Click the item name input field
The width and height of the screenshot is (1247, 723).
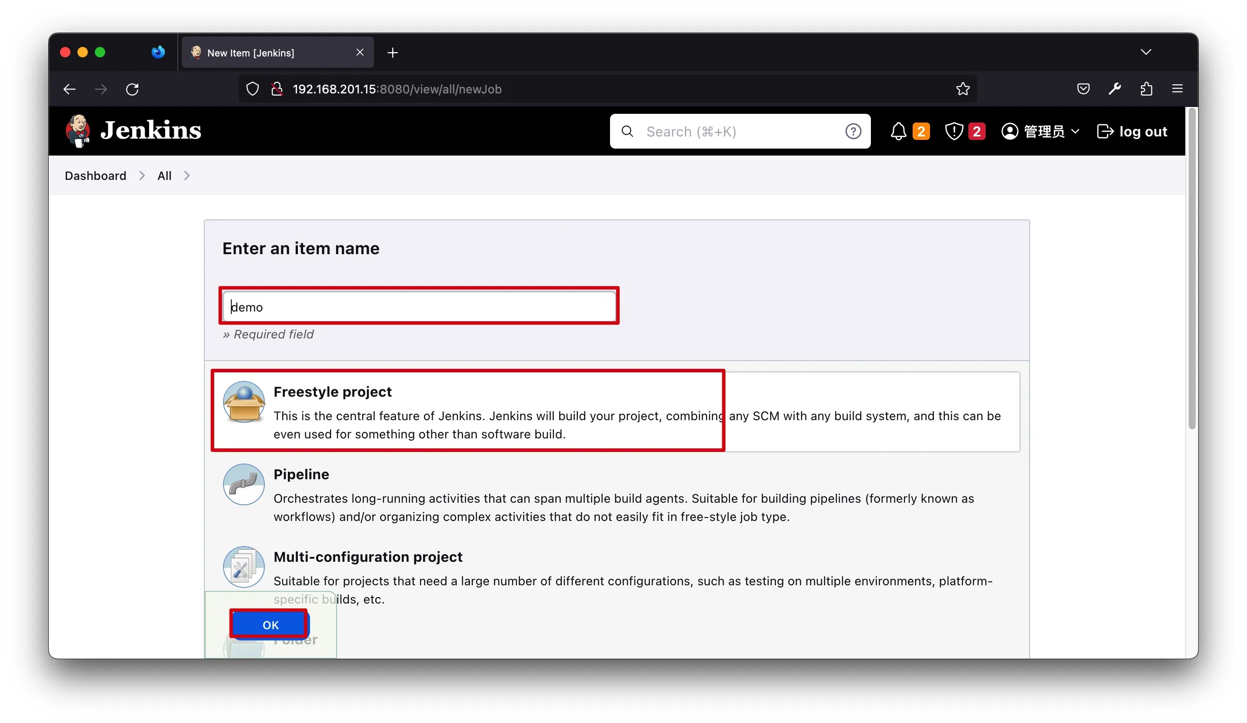(419, 307)
